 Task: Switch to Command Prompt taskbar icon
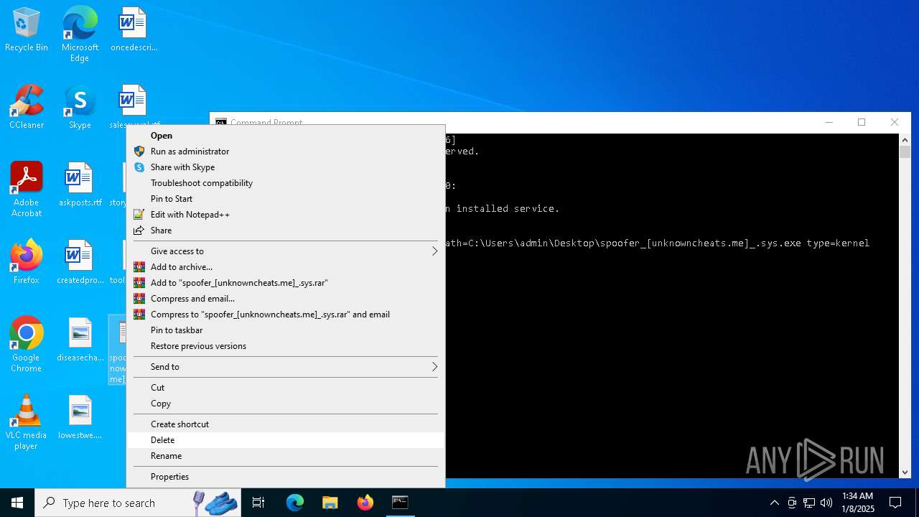coord(400,503)
